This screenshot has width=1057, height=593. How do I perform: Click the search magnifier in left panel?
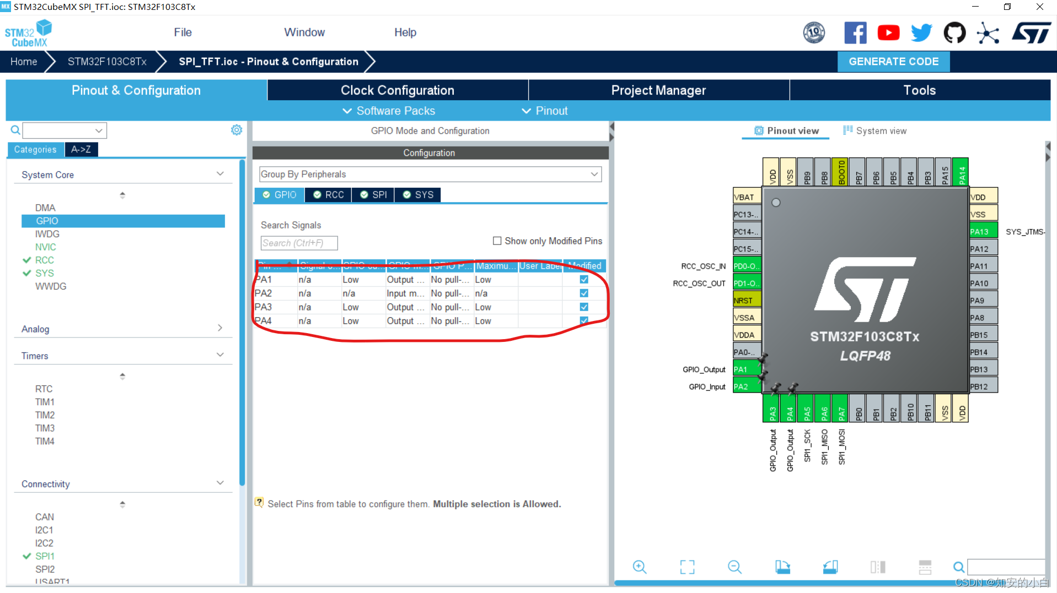click(x=15, y=130)
